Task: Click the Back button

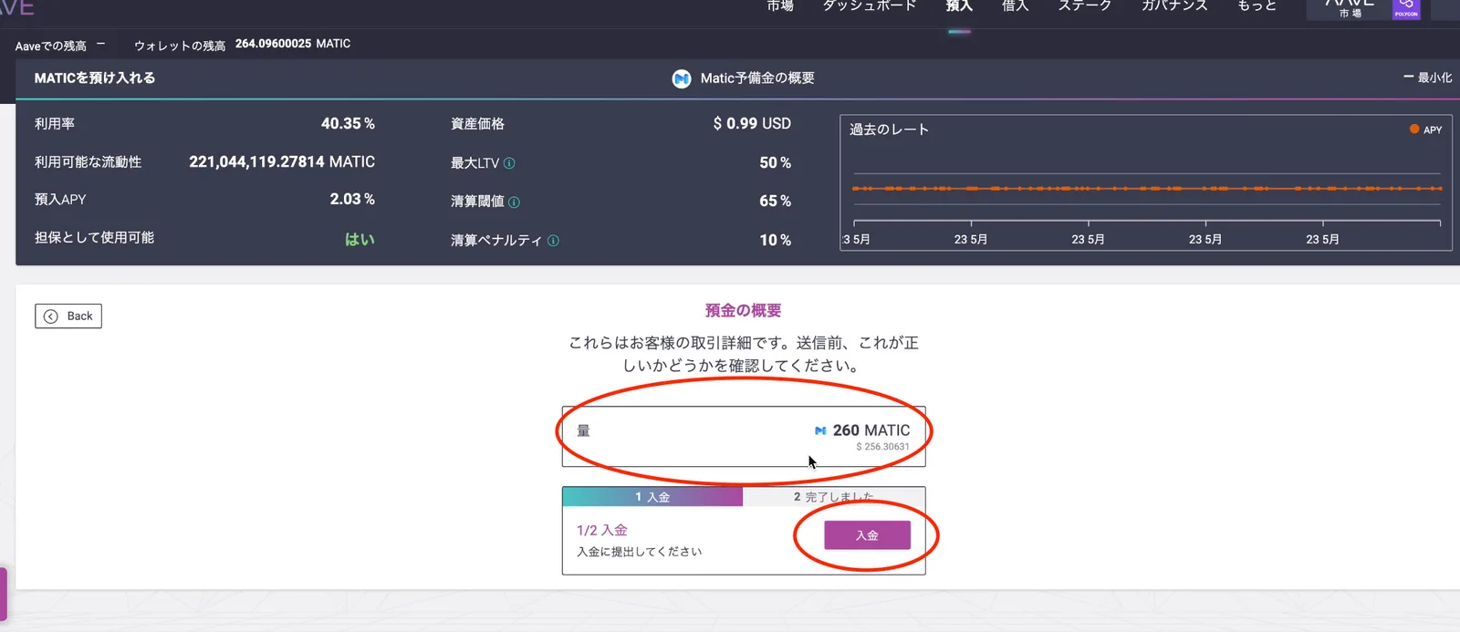Action: [x=68, y=316]
